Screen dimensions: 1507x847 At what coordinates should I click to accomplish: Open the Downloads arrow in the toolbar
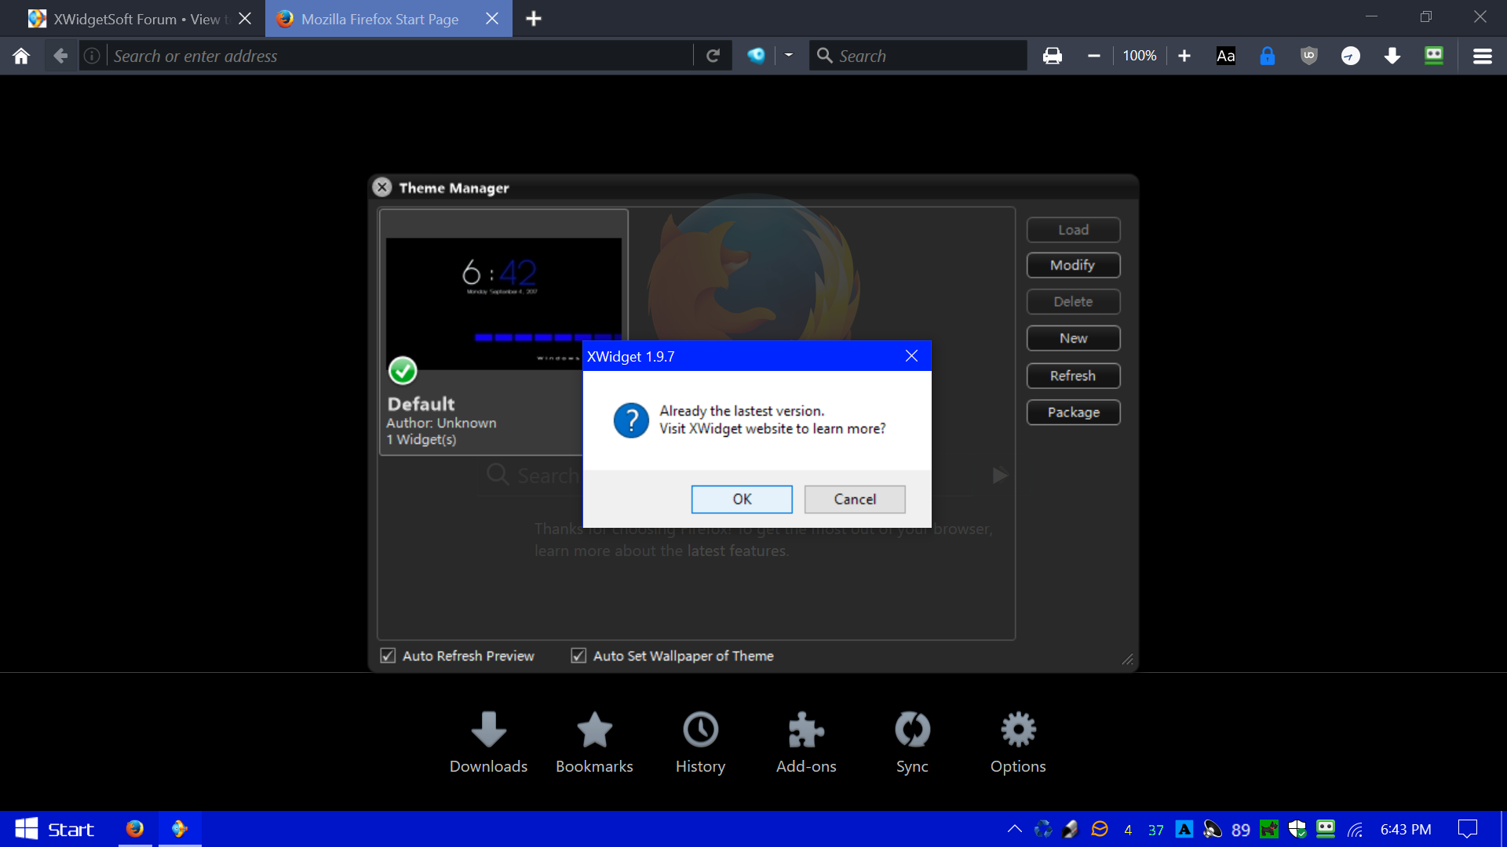point(1392,56)
